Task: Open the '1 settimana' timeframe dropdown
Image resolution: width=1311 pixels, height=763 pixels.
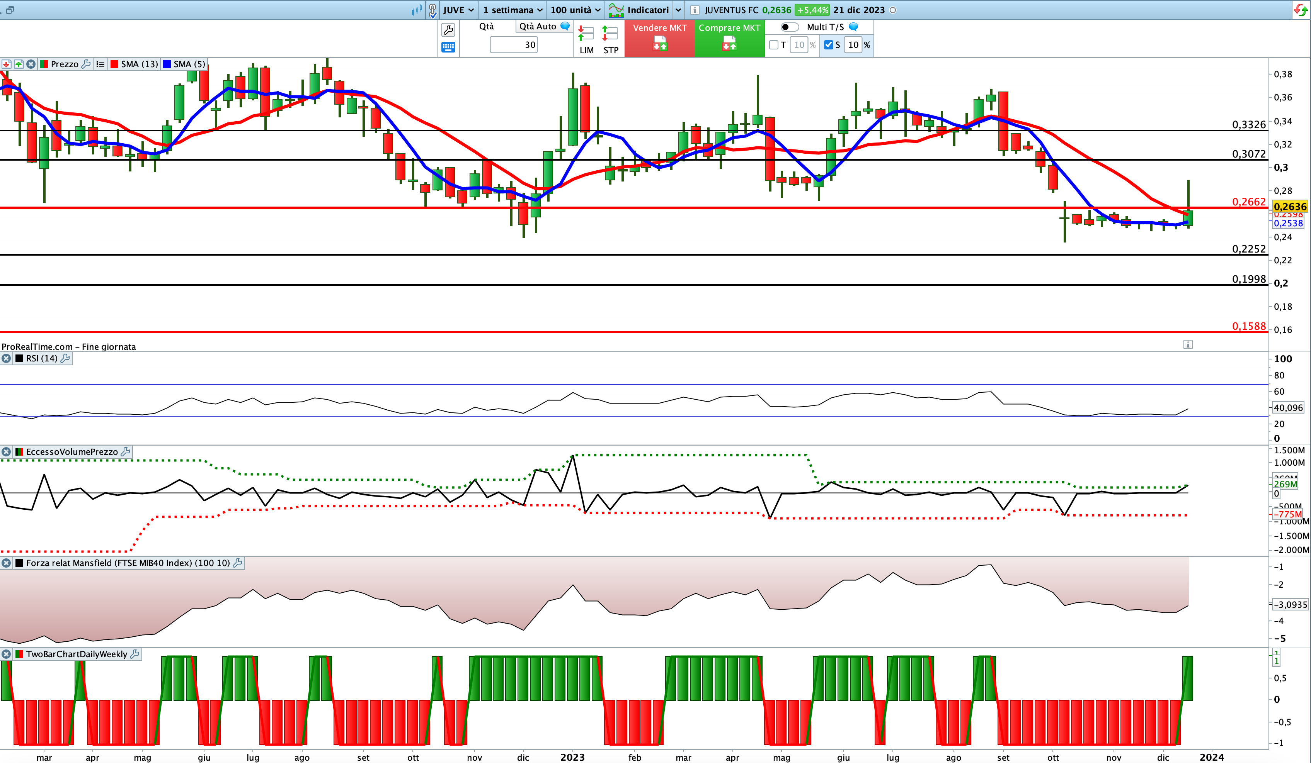Action: [512, 10]
